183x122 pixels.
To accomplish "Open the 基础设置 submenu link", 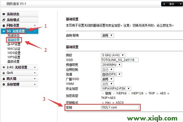I will click(x=14, y=40).
